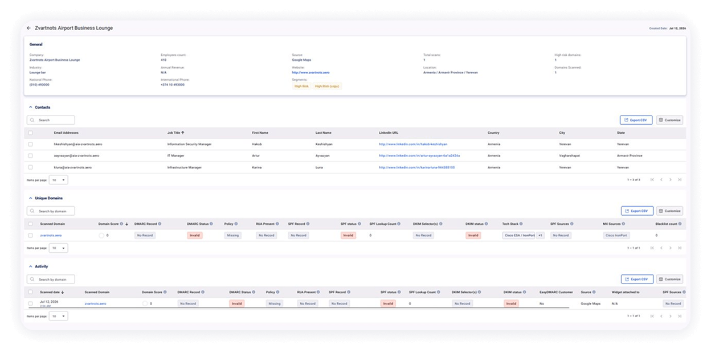Click Activity search by domain field
This screenshot has width=711, height=353.
tap(51, 280)
